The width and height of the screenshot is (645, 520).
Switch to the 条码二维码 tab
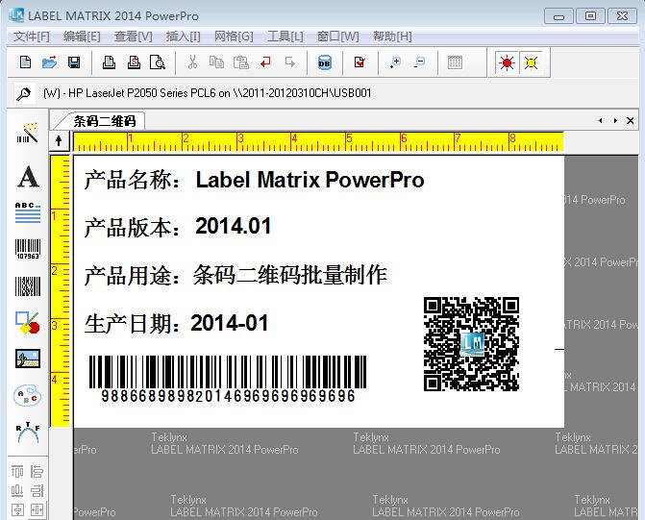(x=105, y=121)
